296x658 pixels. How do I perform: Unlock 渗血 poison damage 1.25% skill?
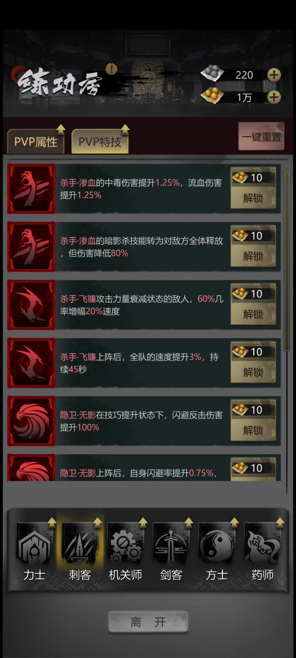253,188
